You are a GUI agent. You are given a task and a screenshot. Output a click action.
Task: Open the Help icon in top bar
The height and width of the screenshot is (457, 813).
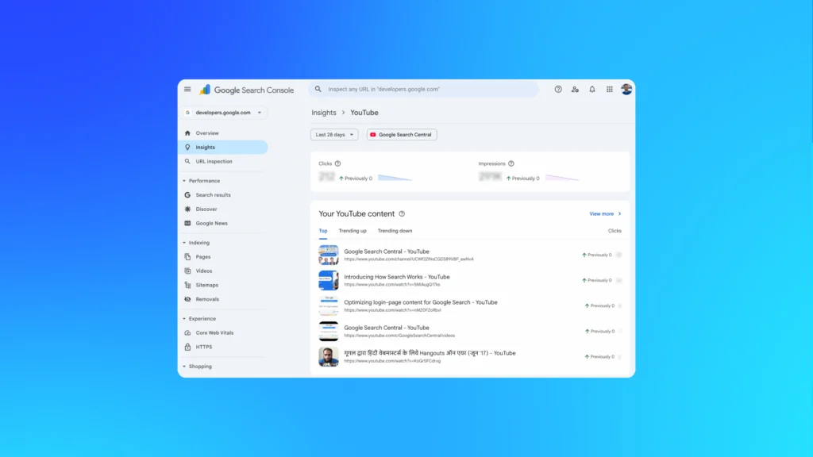[558, 89]
